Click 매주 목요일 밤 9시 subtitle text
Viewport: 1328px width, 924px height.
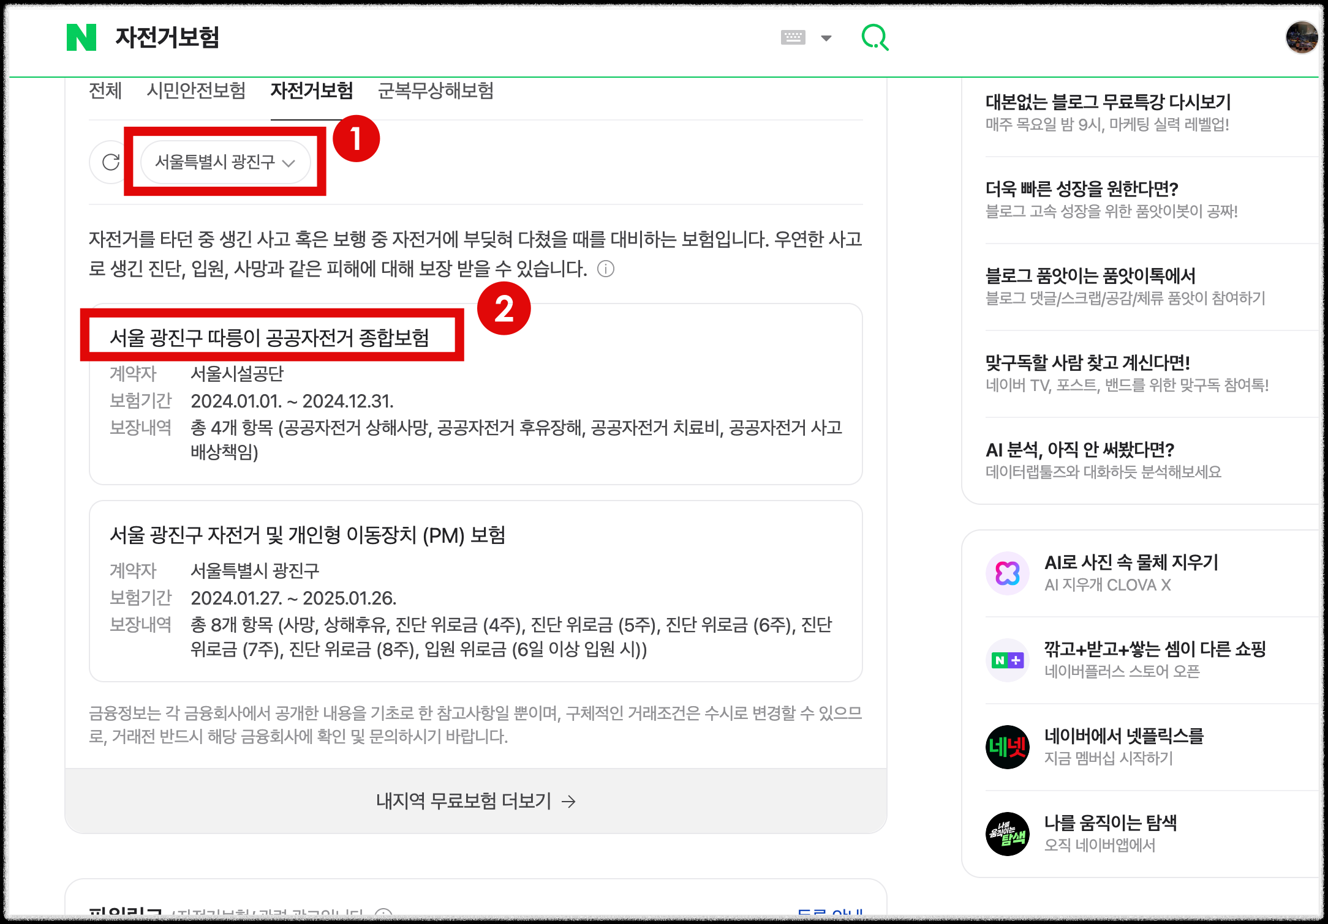pyautogui.click(x=1107, y=124)
